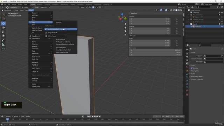The image size is (224, 126).
Task: Toggle auto keying record button
Action: [83, 117]
